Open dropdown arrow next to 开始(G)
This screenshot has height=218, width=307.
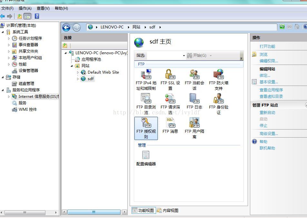pos(211,56)
